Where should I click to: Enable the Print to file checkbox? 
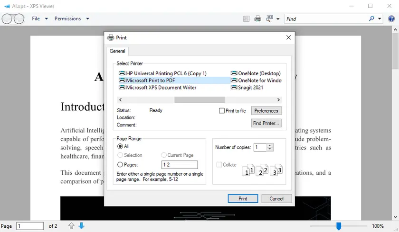(x=222, y=110)
